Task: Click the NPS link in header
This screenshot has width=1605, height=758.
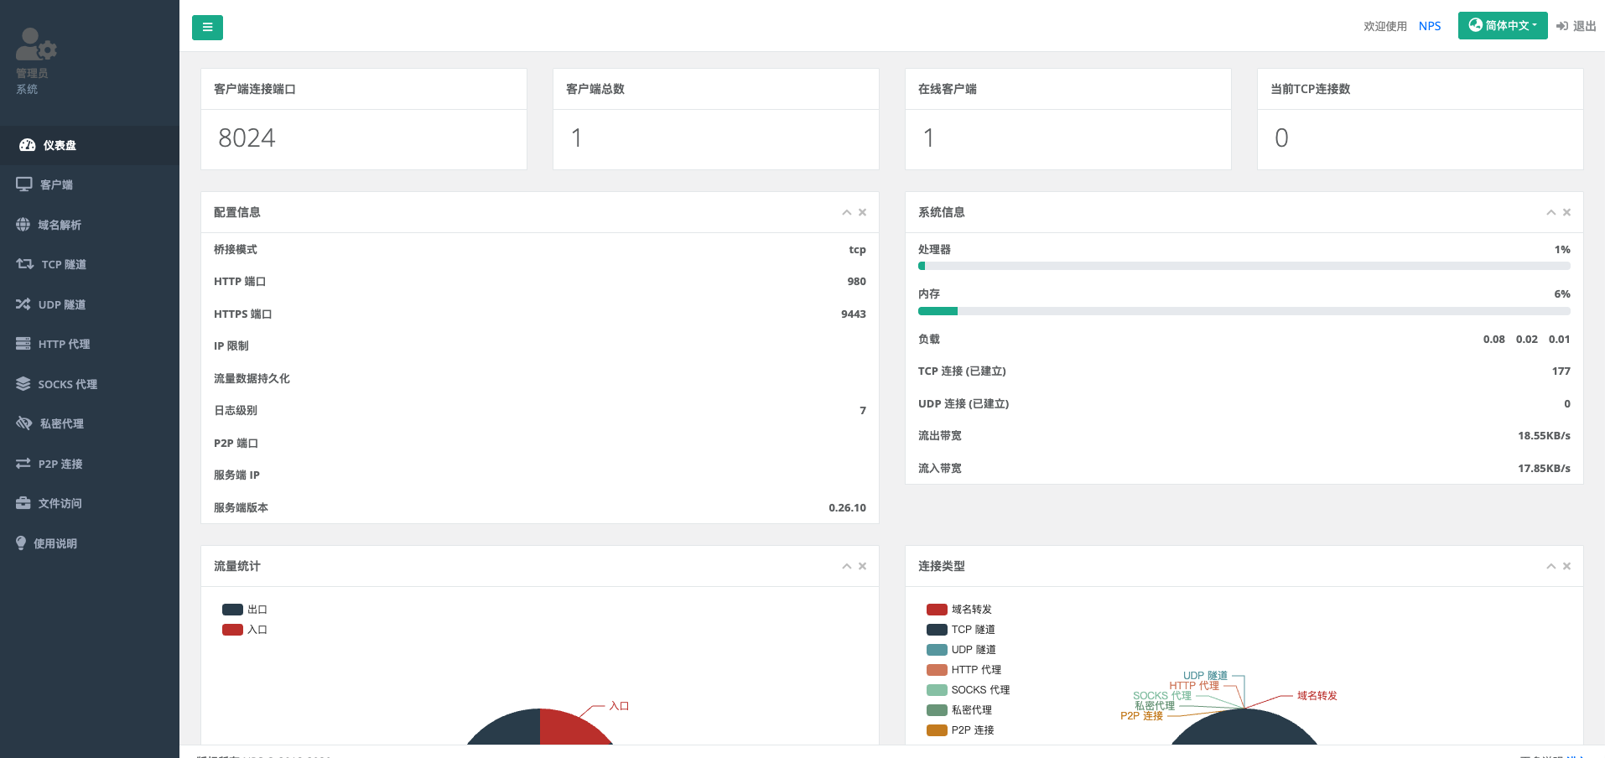Action: click(1429, 26)
